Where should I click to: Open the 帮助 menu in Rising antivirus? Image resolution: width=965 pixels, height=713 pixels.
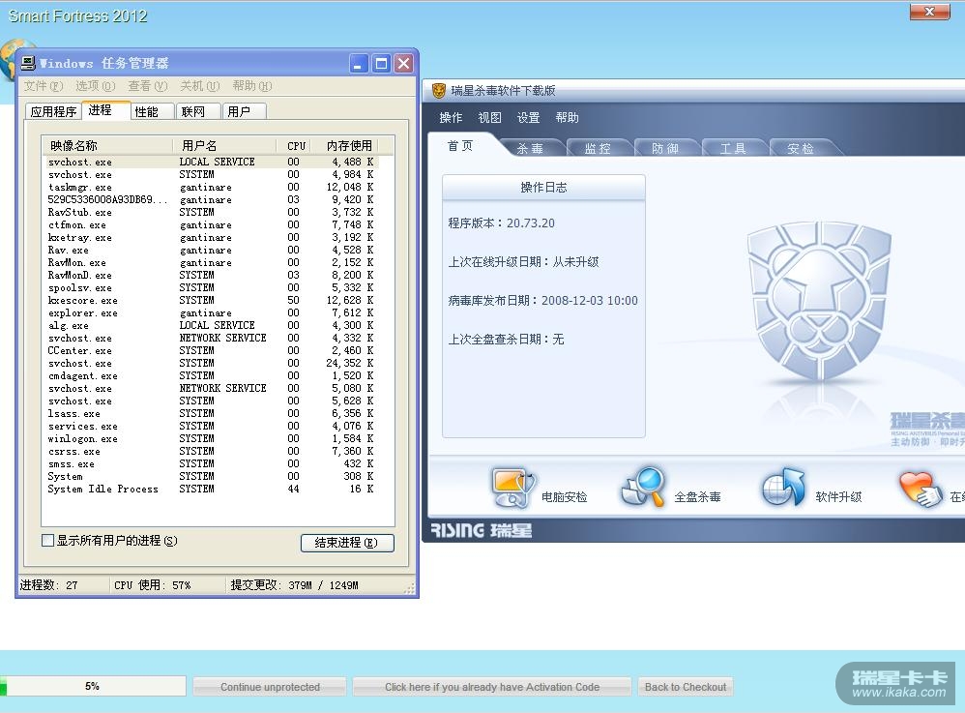point(567,118)
